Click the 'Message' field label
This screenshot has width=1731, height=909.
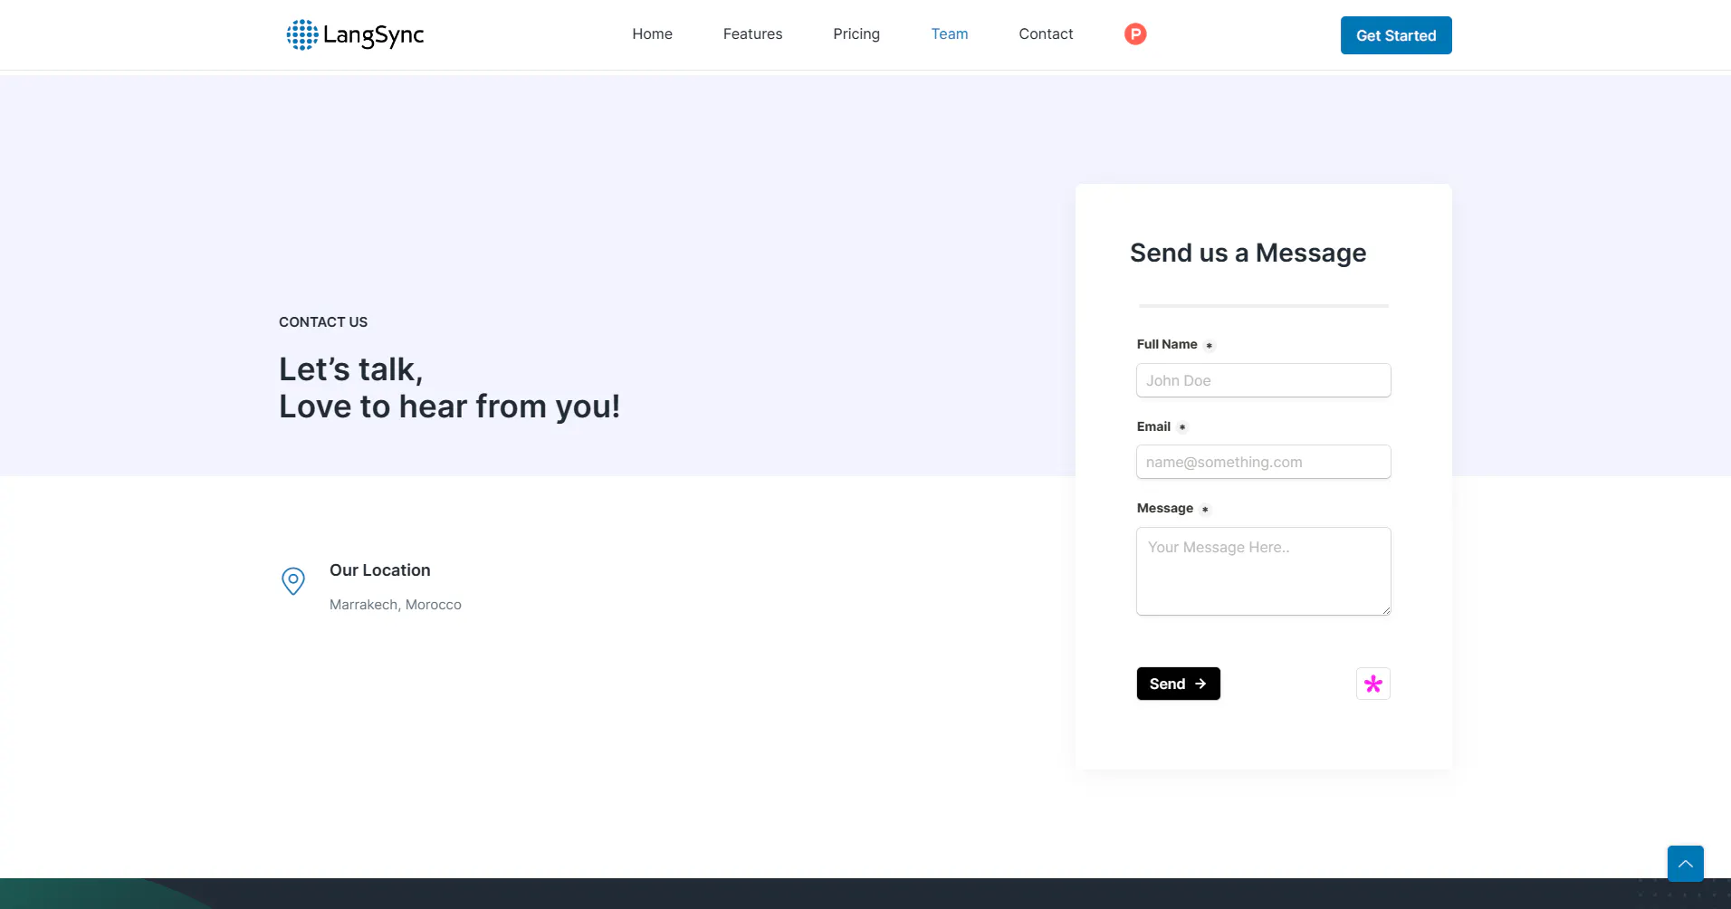pos(1165,508)
